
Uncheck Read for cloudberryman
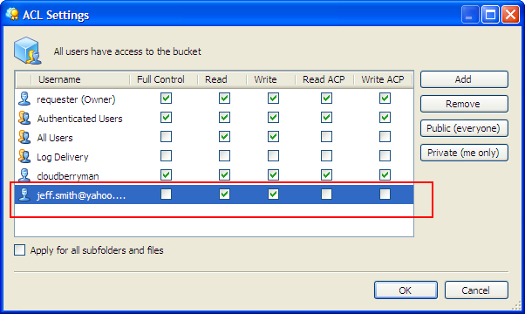point(224,174)
